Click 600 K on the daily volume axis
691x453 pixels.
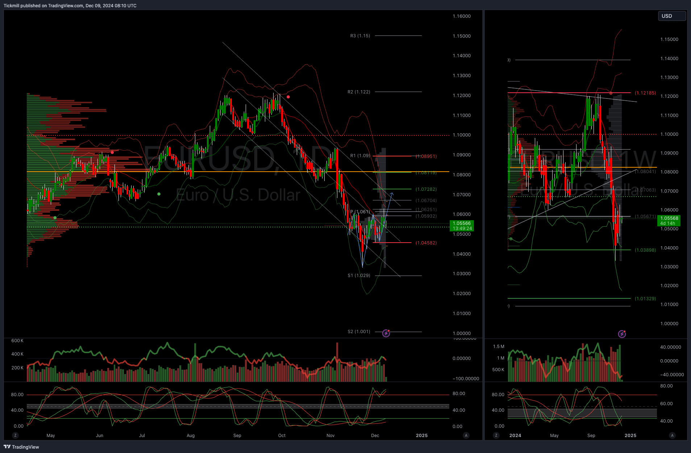click(x=17, y=341)
